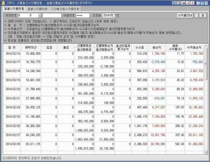Click the 수수료 column header
The height and width of the screenshot is (162, 210).
140,47
